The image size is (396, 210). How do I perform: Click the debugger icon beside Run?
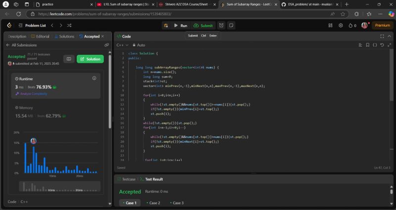coord(166,26)
